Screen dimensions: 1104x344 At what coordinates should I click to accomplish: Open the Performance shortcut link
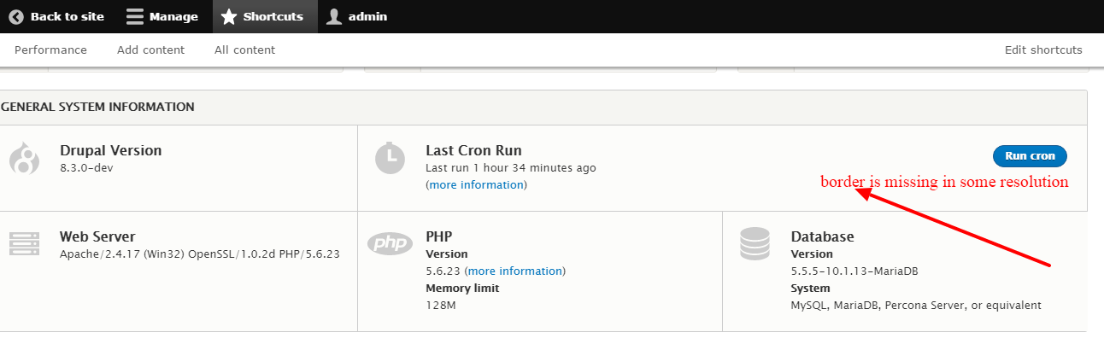(50, 50)
